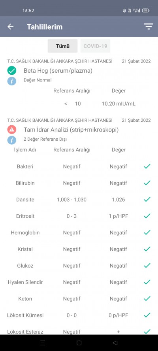The image size is (158, 351).
Task: Tap info icon next to Değer Normal
Action: [11, 81]
